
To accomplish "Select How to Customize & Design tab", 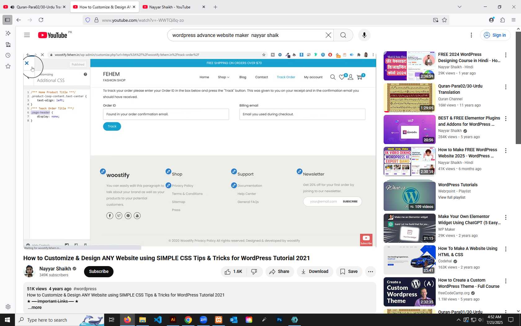I will [x=105, y=7].
